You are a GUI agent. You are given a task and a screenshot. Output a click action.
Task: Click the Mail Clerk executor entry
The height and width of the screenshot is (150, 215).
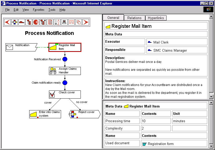pos(161,42)
